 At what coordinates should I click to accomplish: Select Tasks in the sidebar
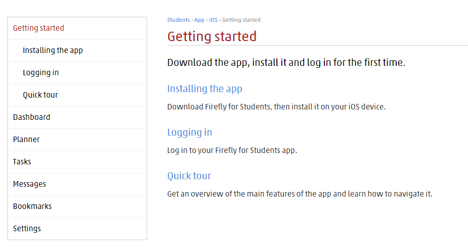[77, 162]
